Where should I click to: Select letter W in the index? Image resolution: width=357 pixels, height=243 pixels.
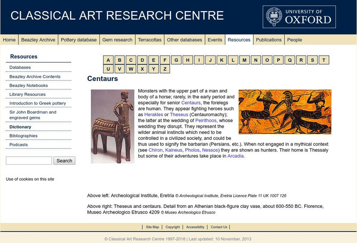coord(131,69)
